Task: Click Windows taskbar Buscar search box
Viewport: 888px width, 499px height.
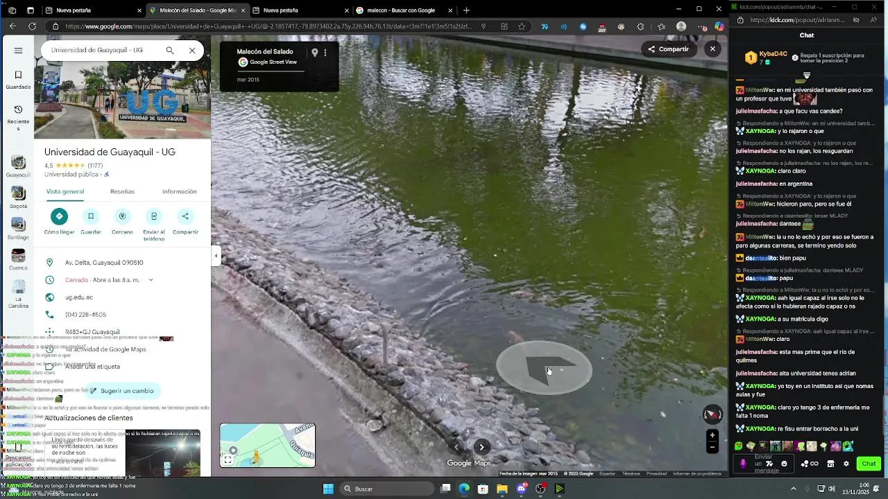Action: point(388,489)
